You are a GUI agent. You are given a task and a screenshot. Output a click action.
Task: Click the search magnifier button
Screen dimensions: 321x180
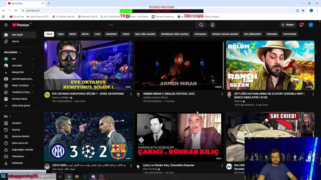[x=201, y=25]
